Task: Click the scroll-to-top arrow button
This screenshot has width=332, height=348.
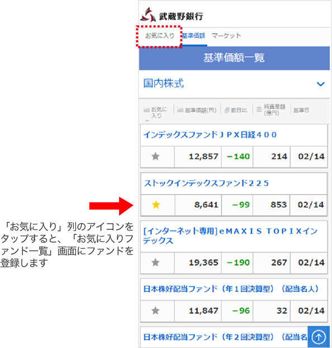Action: (319, 337)
